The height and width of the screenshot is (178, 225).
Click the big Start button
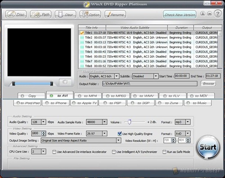coord(208,147)
